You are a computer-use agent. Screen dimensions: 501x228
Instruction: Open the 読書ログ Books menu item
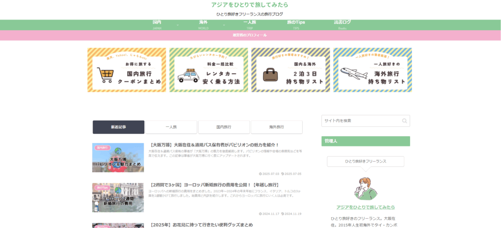(x=342, y=24)
